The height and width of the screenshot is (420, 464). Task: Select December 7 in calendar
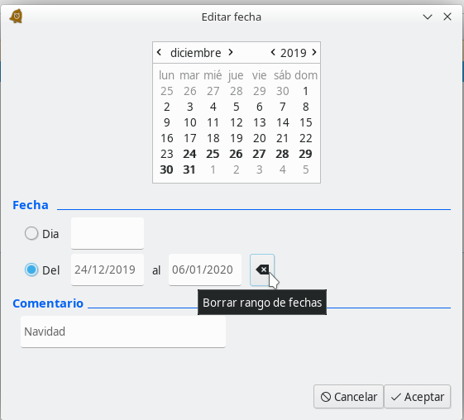click(282, 107)
